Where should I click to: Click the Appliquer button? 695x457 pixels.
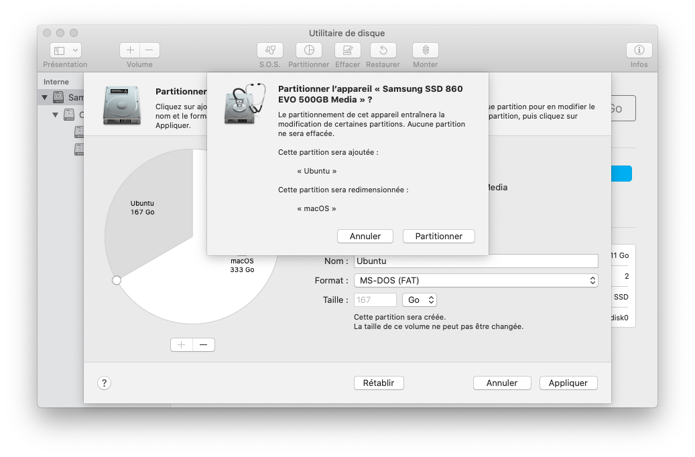(x=568, y=383)
